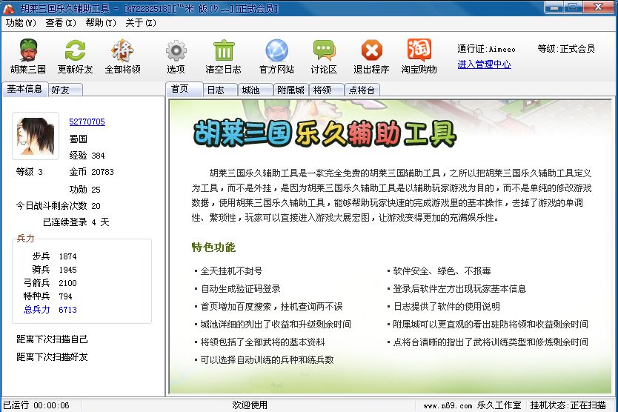Screen dimensions: 618x412
Task: Click 已连续登录 4 天 text
Action: [x=76, y=222]
